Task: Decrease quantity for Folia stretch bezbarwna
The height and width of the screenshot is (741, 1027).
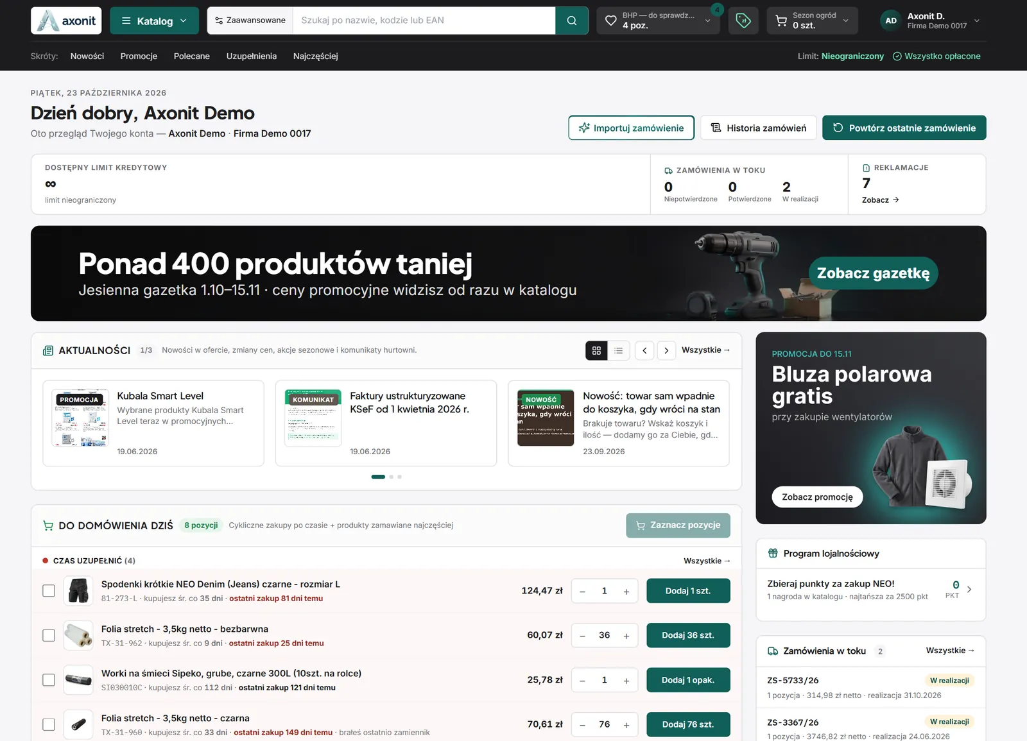Action: pyautogui.click(x=583, y=636)
